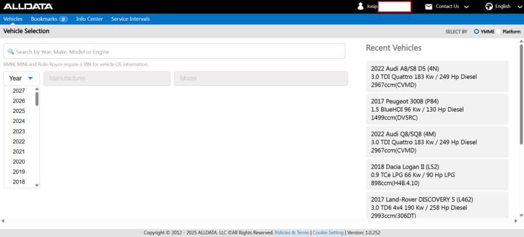
Task: Click the Josip username text
Action: point(372,6)
